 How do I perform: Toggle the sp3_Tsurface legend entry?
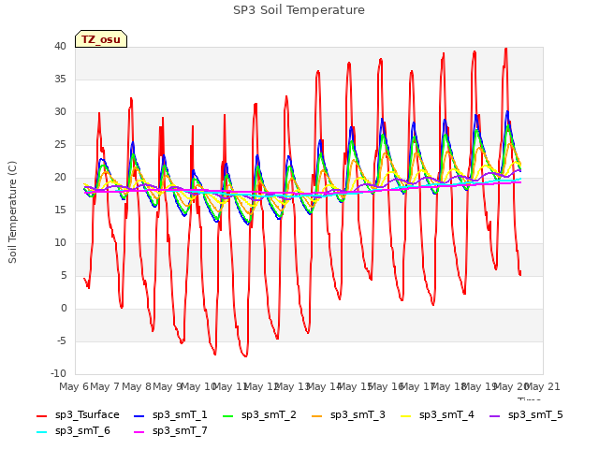click(78, 415)
